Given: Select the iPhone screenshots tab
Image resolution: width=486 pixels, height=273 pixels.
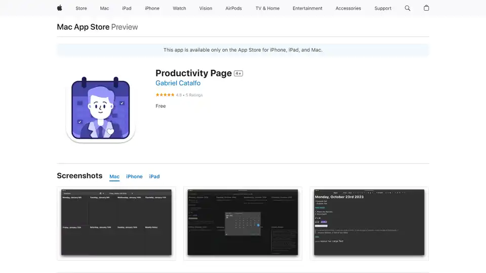Looking at the screenshot, I should tap(134, 176).
